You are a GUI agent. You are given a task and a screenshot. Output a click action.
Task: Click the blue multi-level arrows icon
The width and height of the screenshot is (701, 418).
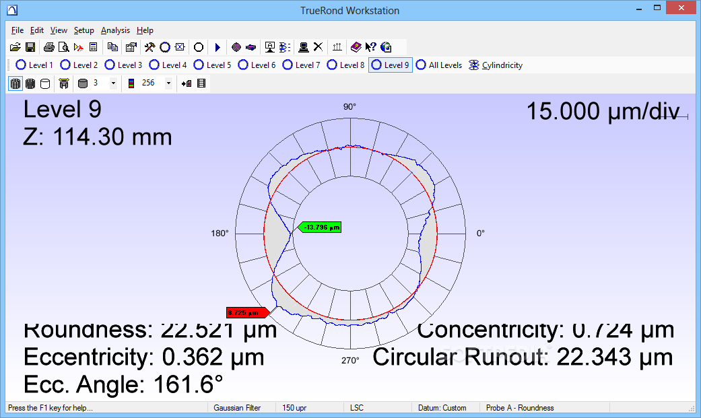click(x=285, y=47)
